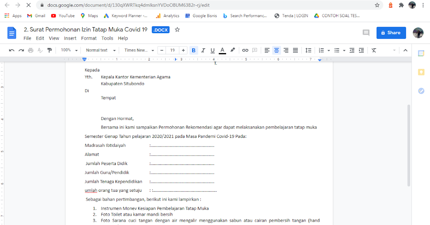
Task: Go back in browser
Action: coord(7,5)
